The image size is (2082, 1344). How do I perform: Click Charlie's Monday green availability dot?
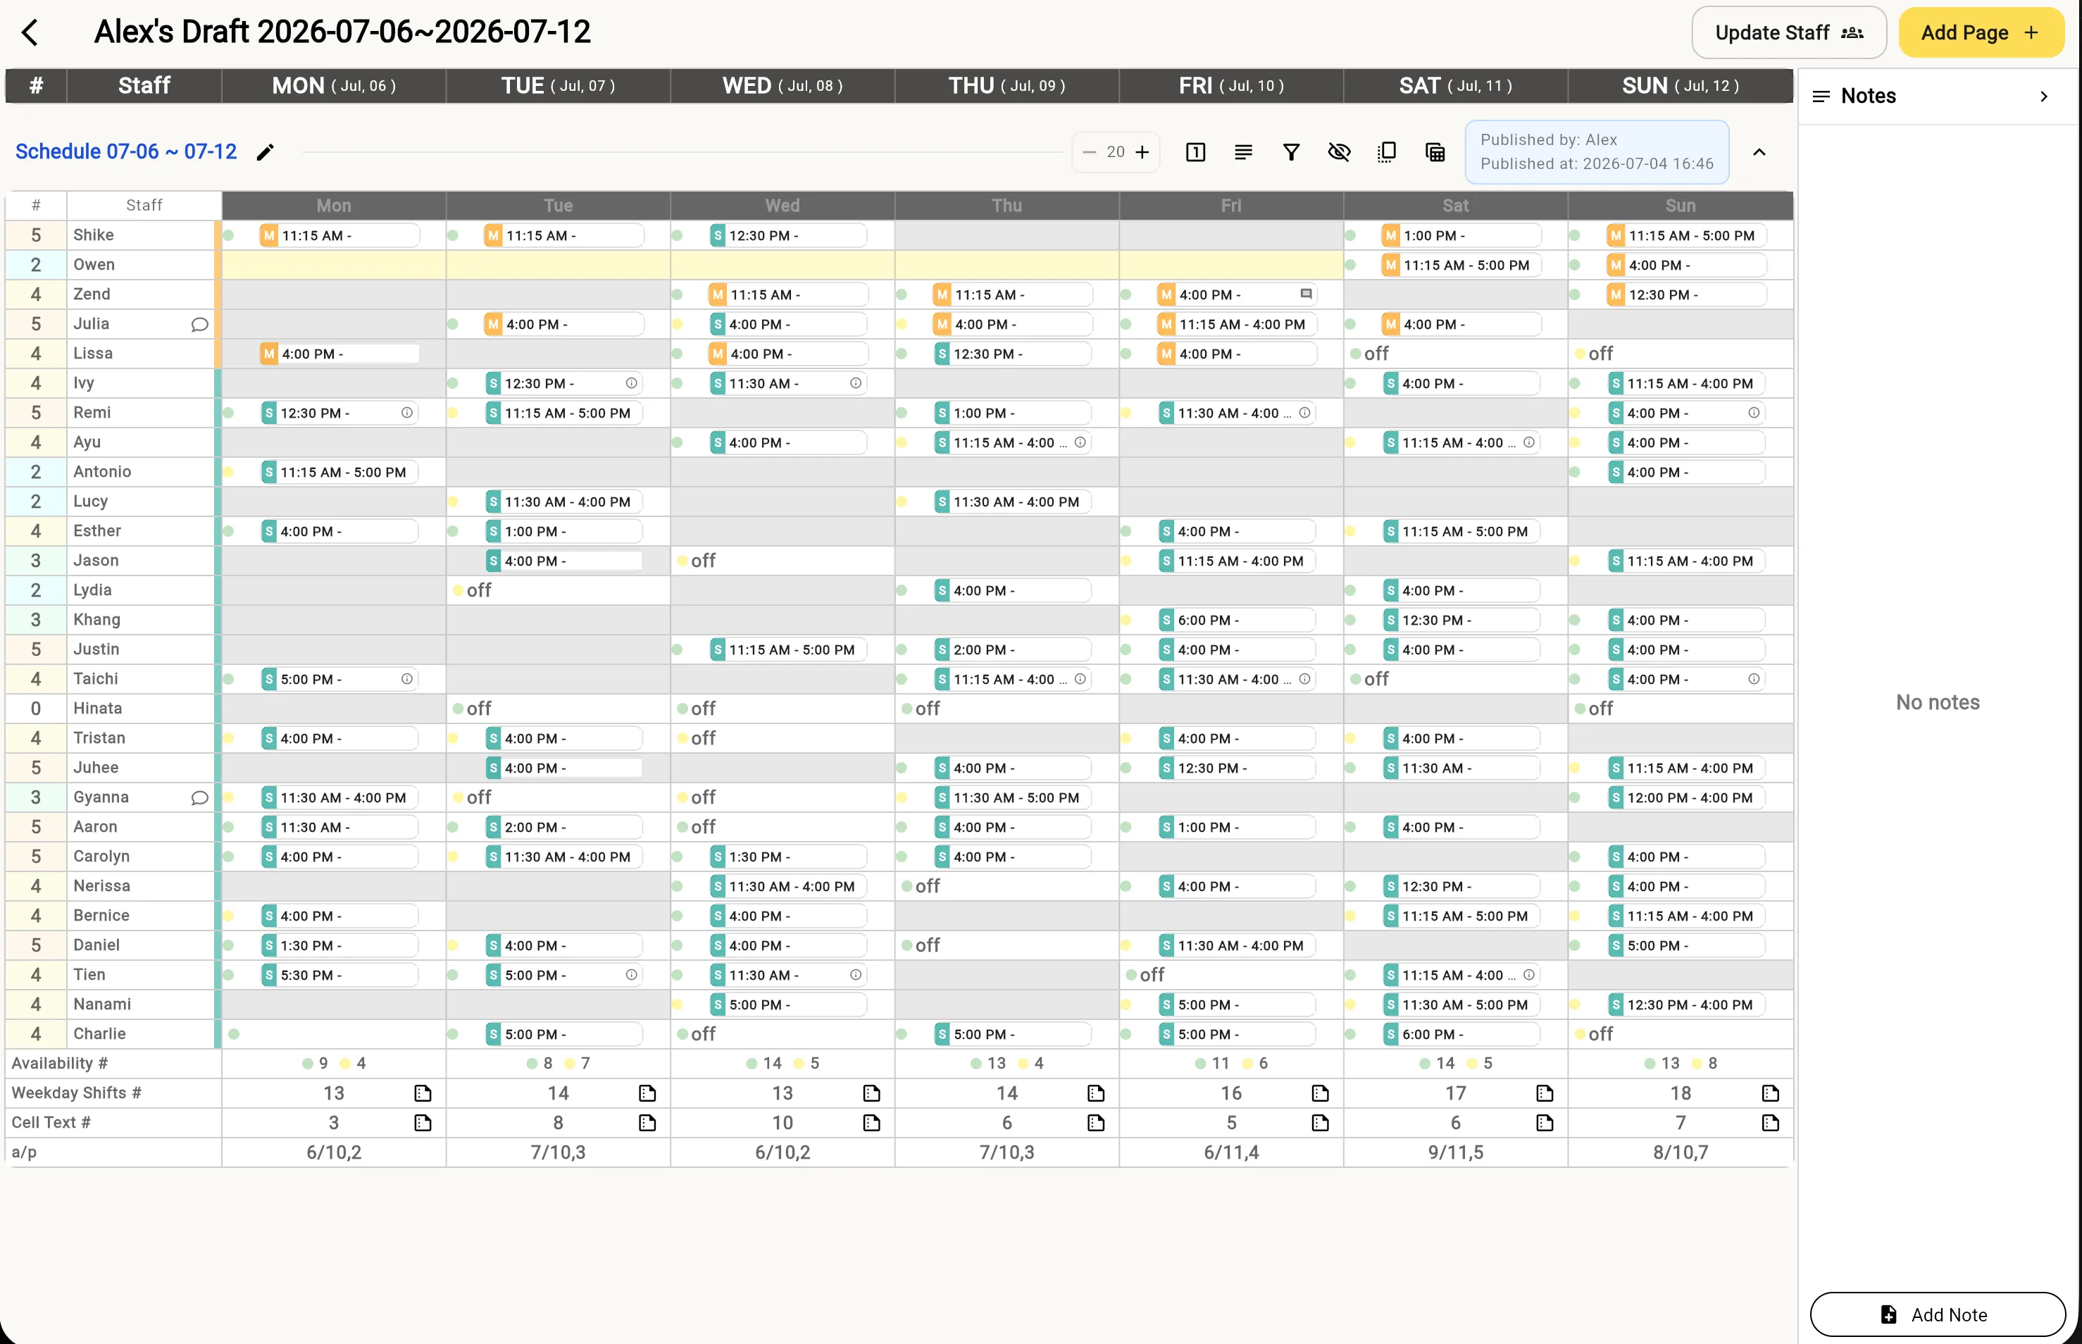coord(234,1034)
